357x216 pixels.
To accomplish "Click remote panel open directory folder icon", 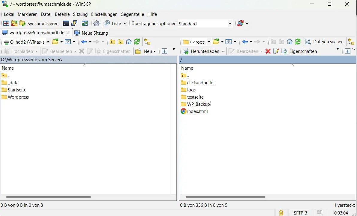I will (216, 42).
